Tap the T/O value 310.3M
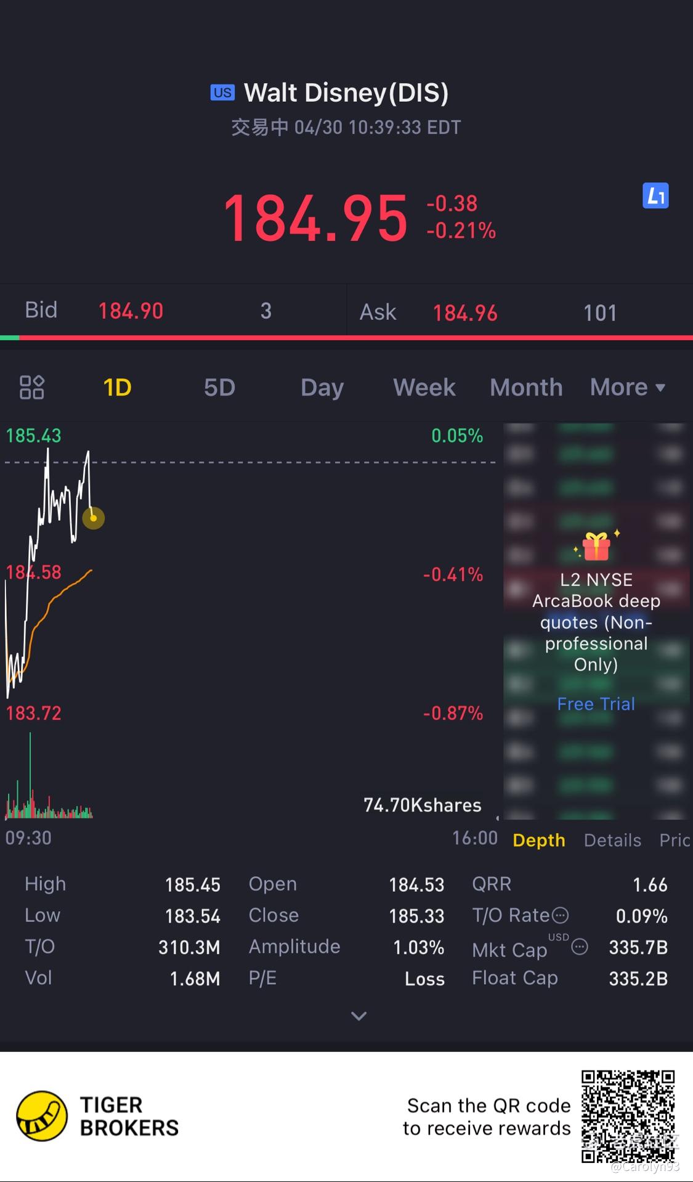This screenshot has width=693, height=1182. (189, 947)
